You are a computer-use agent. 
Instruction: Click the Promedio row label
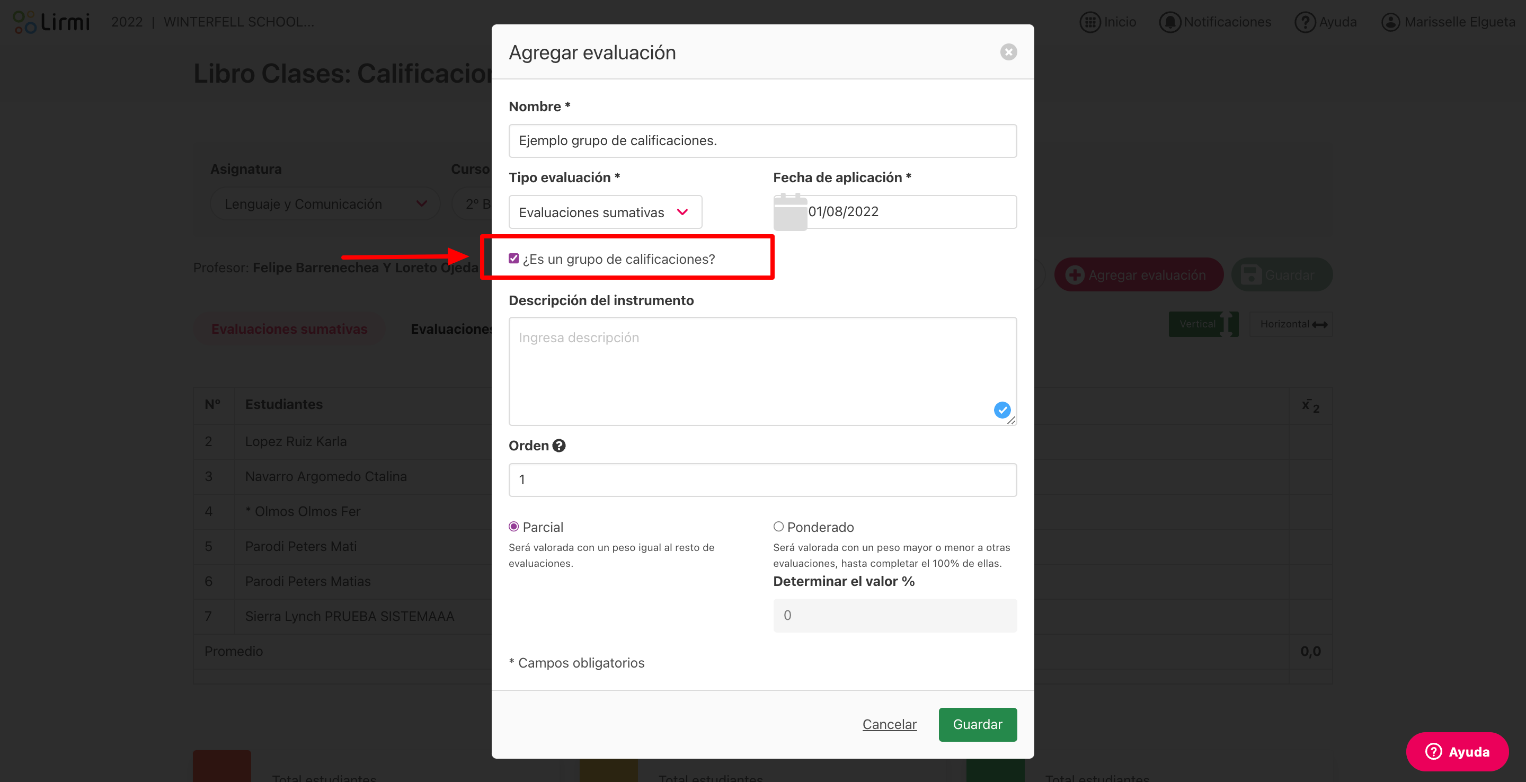click(233, 651)
